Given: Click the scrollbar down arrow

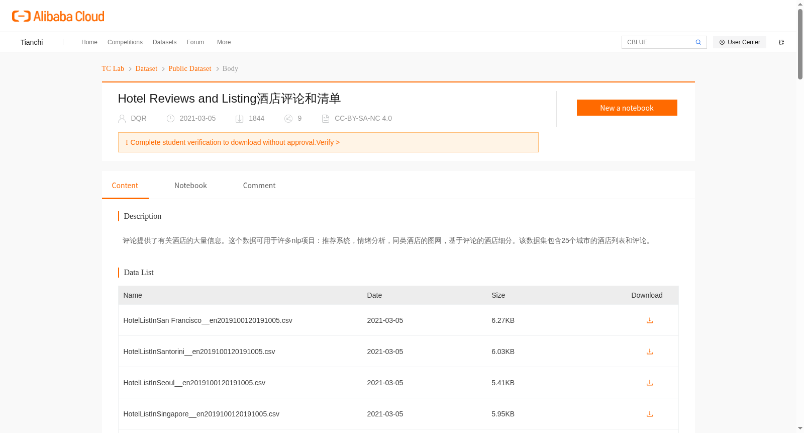Looking at the screenshot, I should (x=800, y=428).
